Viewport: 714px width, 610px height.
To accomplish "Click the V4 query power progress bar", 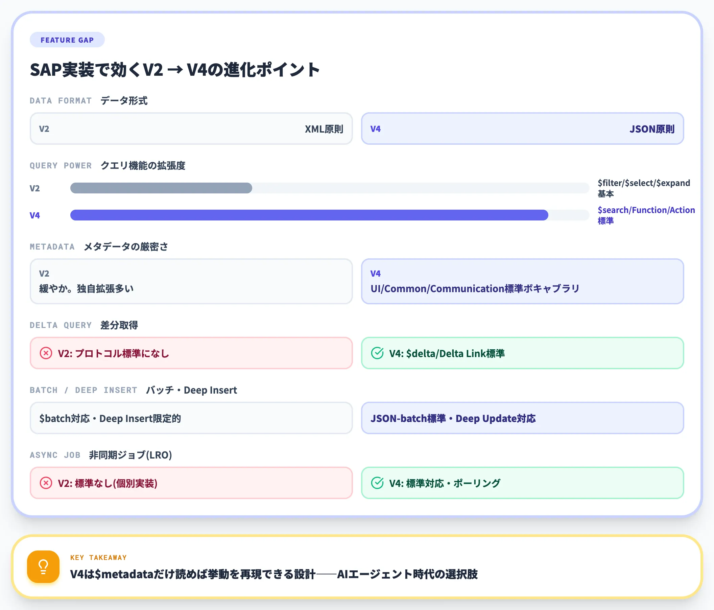I will click(x=330, y=215).
